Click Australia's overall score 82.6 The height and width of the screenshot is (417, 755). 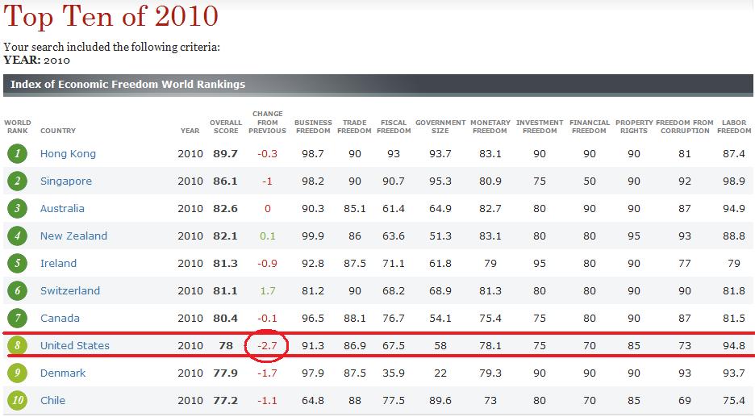point(225,208)
